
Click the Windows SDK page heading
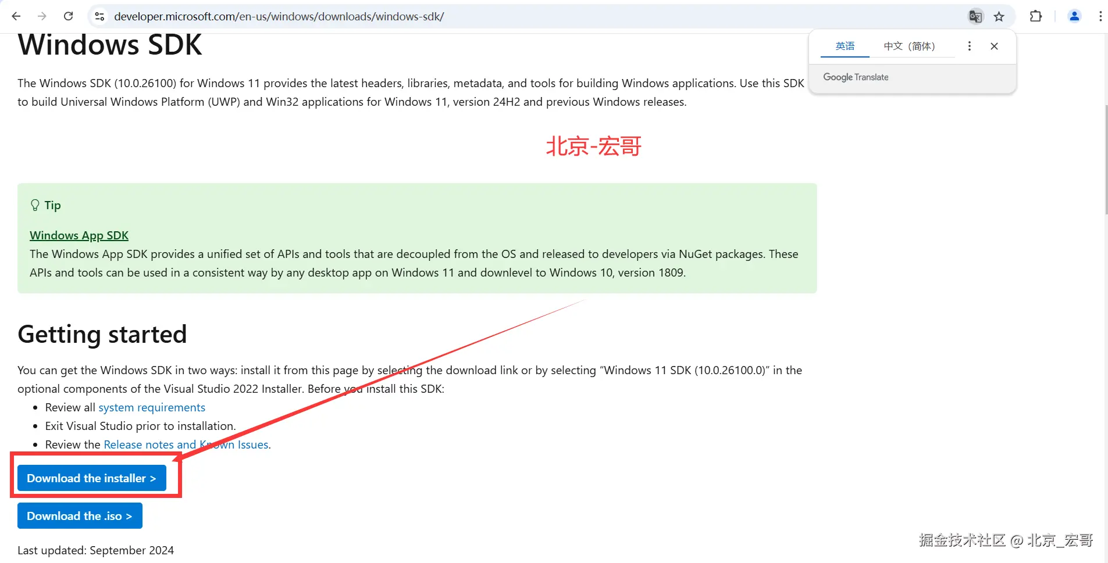pyautogui.click(x=110, y=45)
